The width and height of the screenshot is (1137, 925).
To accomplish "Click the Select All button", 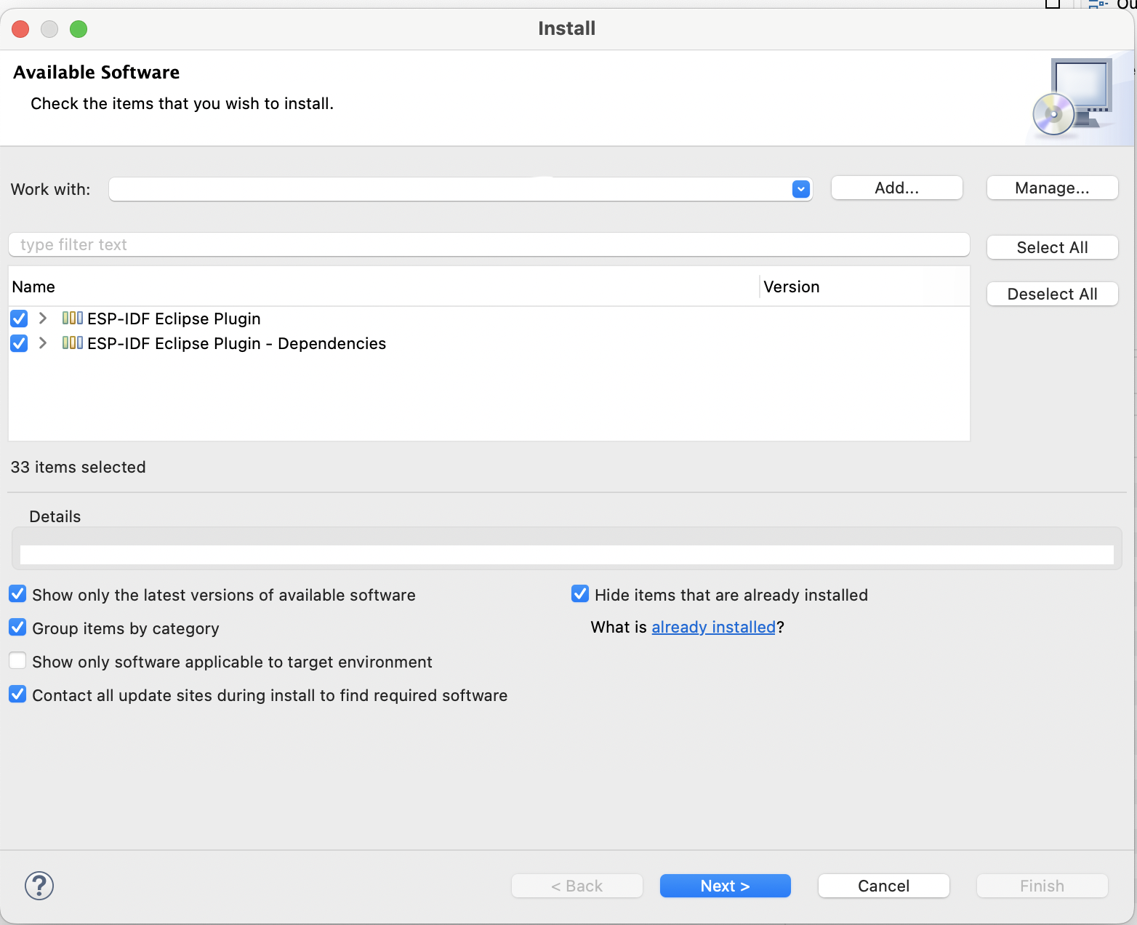I will 1051,247.
